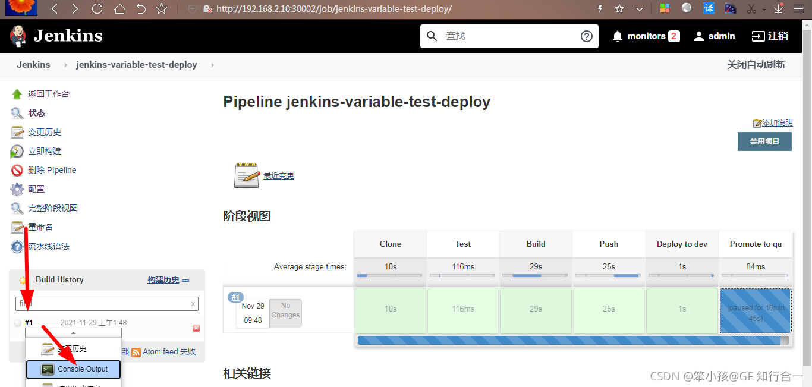
Task: Open the translate extension icon
Action: (x=709, y=8)
